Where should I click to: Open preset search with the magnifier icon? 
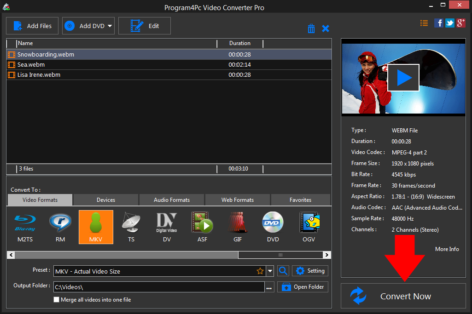click(x=283, y=271)
